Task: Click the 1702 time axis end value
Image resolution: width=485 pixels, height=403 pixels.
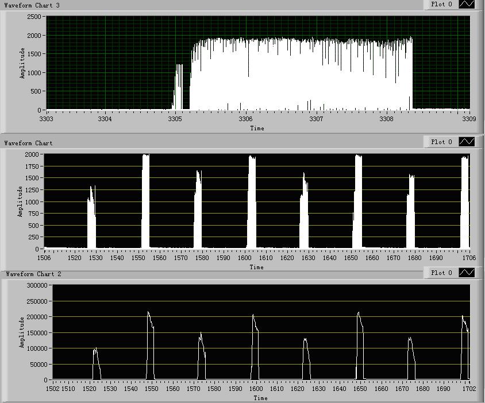Action: click(469, 389)
